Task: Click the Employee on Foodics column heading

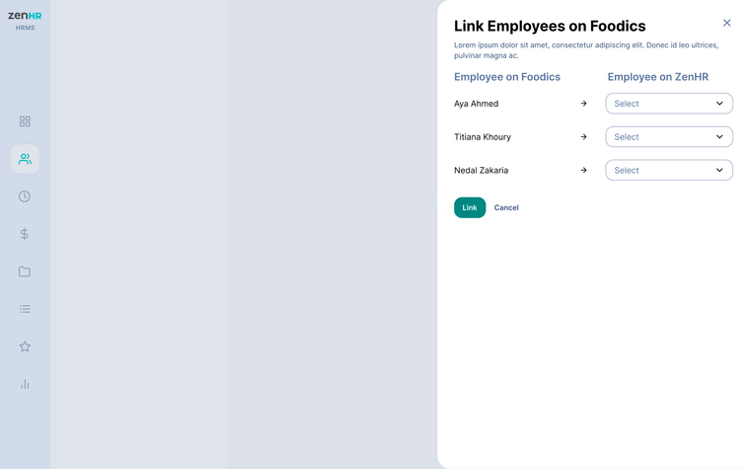Action: (507, 77)
